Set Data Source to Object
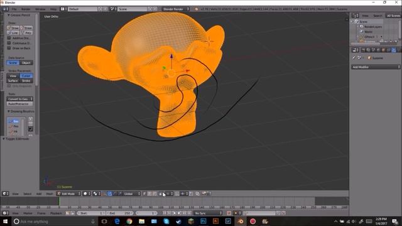This screenshot has width=402, height=226. [x=26, y=63]
